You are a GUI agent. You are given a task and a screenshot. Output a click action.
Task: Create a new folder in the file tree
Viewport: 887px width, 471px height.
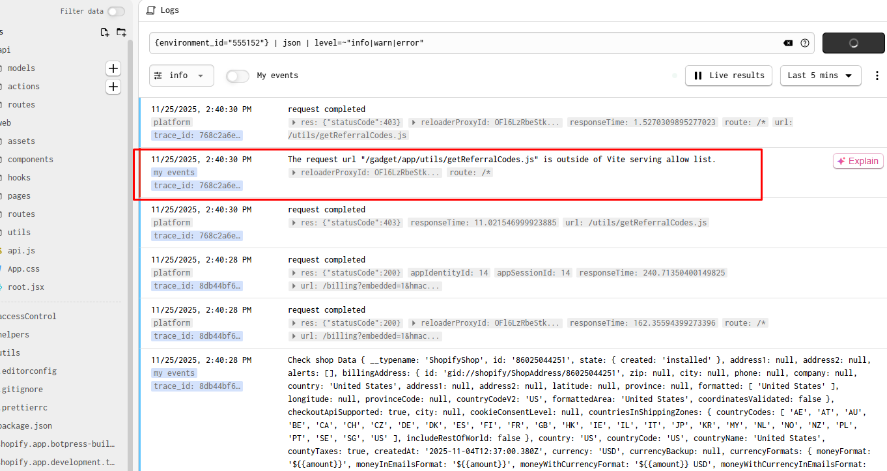click(122, 32)
